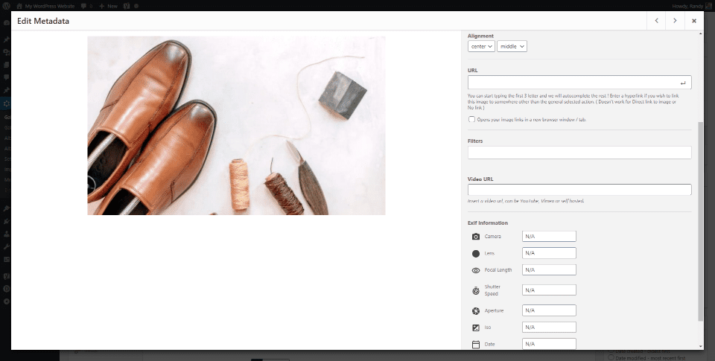
Task: Open My WordPress Website admin bar link
Action: (45, 6)
